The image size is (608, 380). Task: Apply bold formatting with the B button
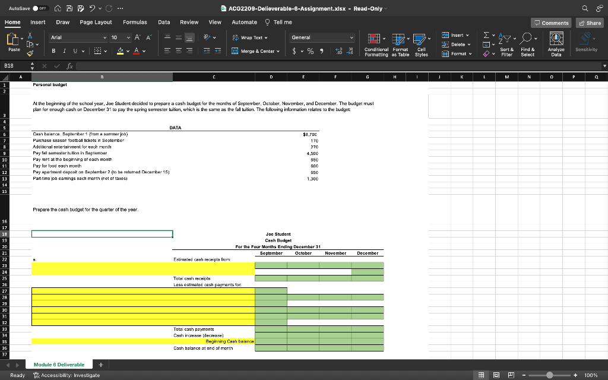(x=53, y=51)
